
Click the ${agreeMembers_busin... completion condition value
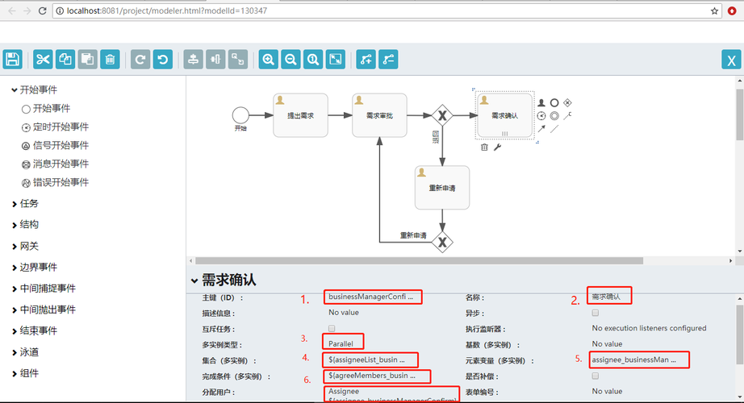tap(372, 376)
